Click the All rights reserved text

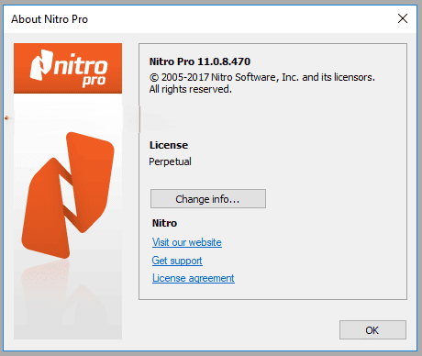tap(191, 89)
